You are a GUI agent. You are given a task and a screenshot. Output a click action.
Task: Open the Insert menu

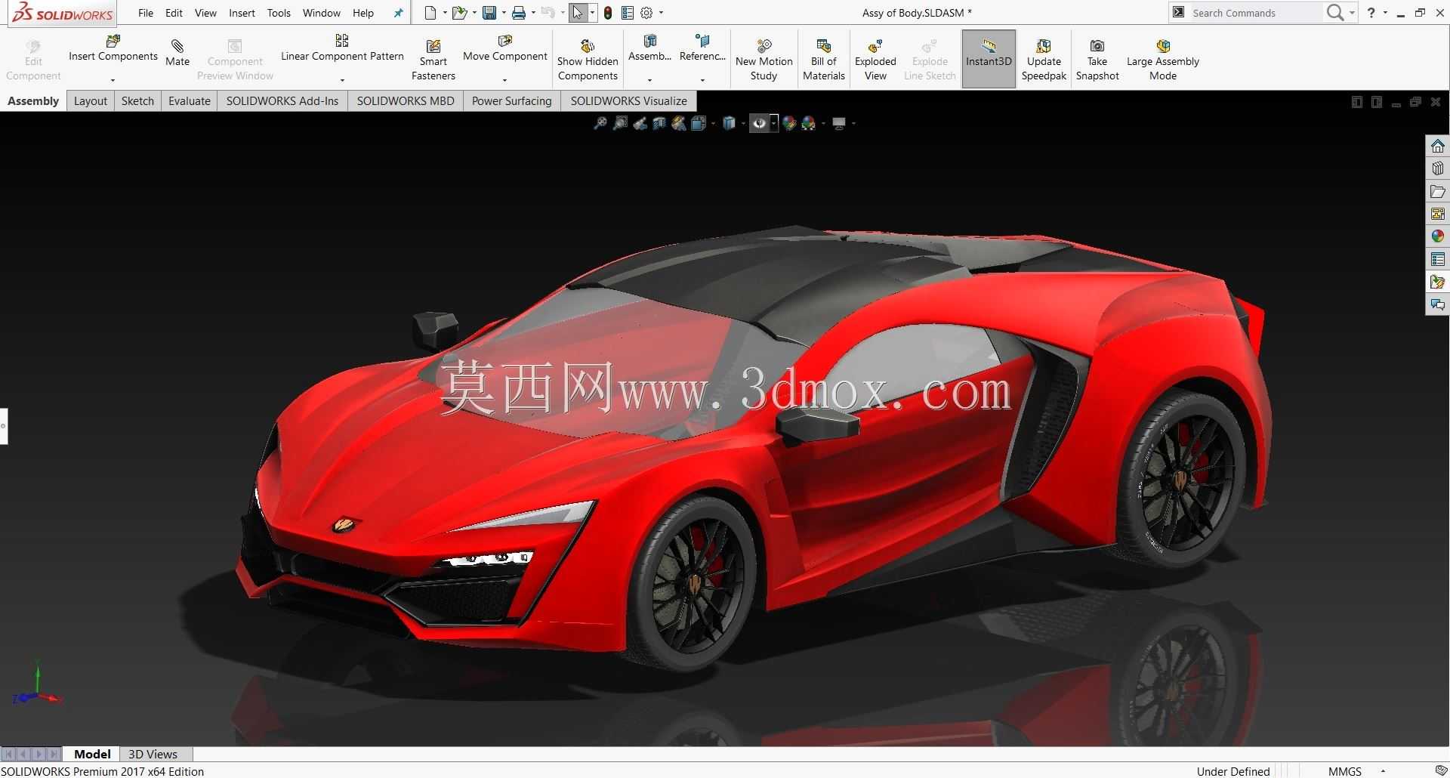click(242, 13)
